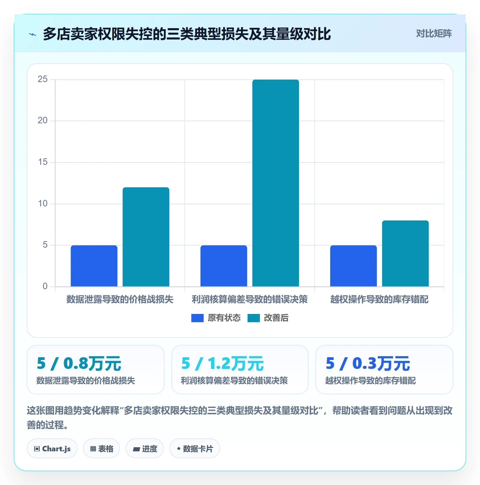
Task: Select the Chart.js tag chip
Action: pyautogui.click(x=52, y=449)
